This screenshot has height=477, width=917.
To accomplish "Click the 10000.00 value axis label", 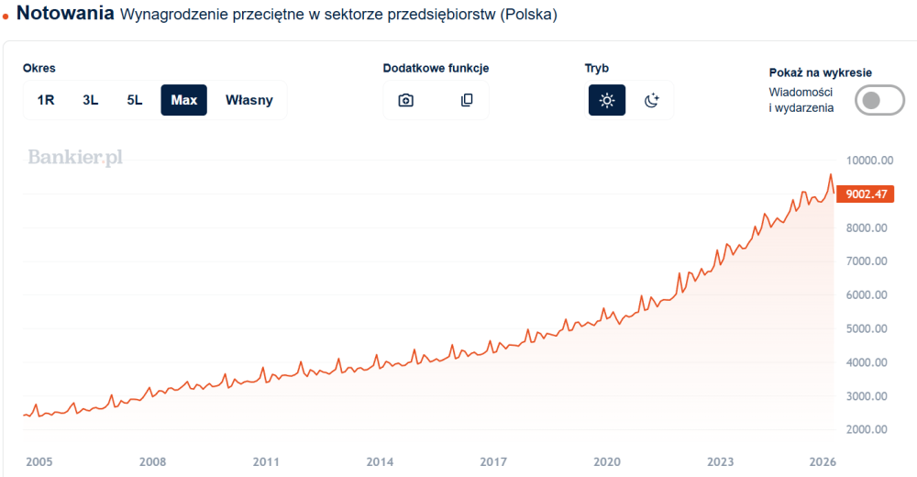I will coord(867,161).
